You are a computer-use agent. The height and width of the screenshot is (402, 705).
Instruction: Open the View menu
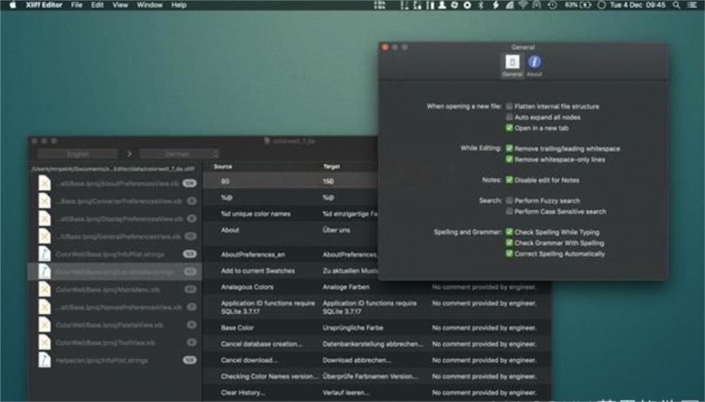pos(120,5)
